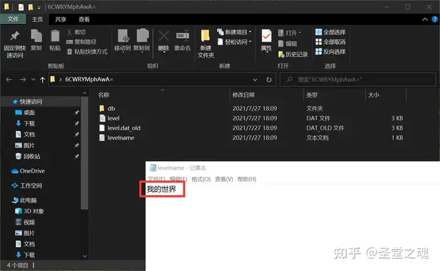
Task: Click the New folder icon
Action: (x=205, y=37)
